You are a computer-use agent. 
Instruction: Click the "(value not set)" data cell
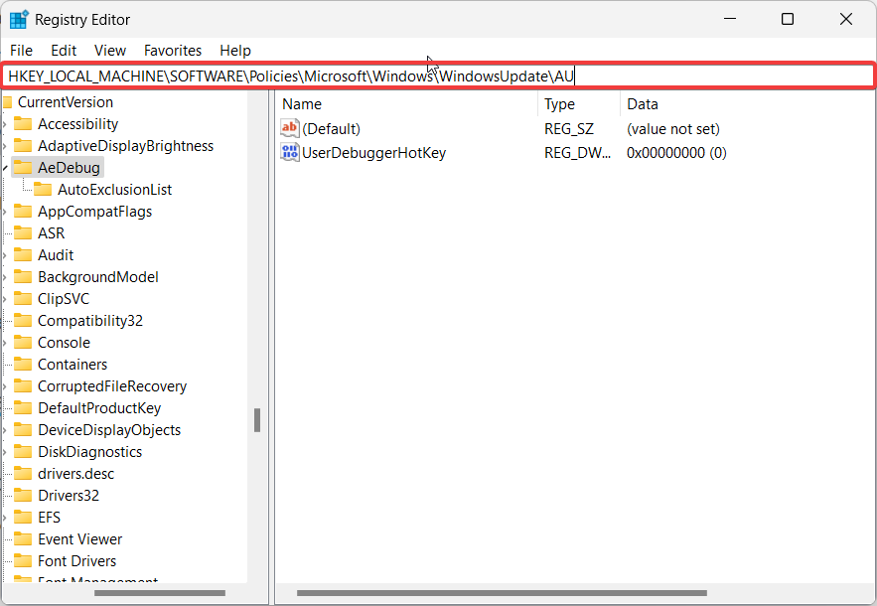tap(673, 129)
